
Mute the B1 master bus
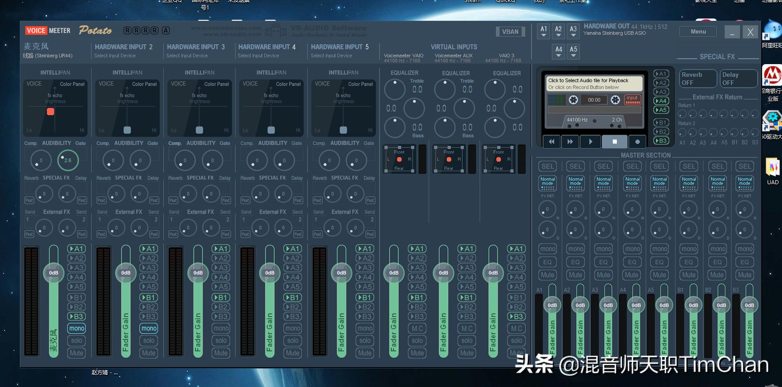click(689, 275)
